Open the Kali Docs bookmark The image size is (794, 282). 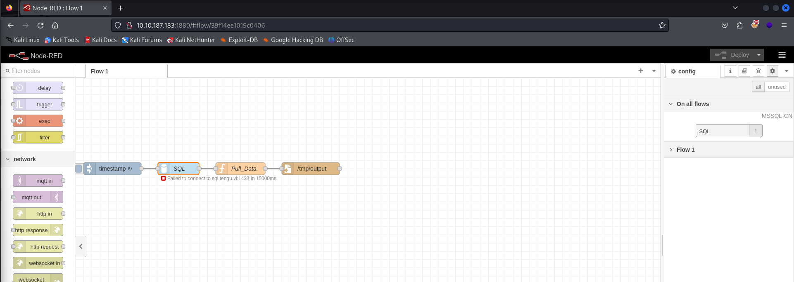[x=100, y=40]
